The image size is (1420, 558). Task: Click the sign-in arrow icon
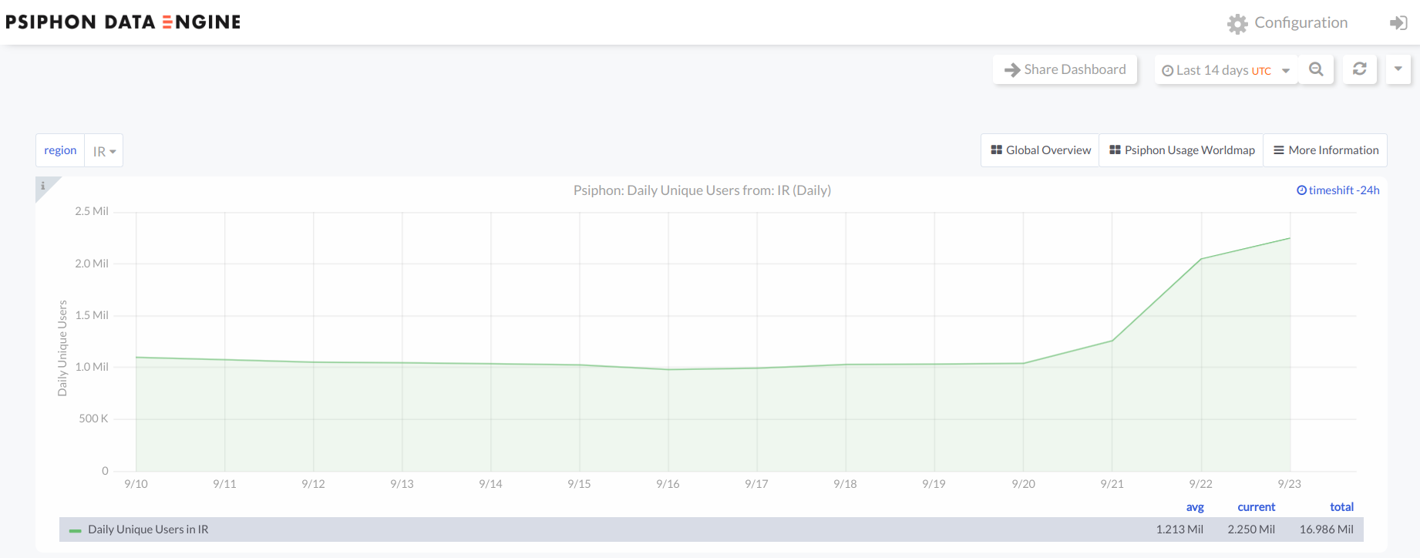[x=1398, y=23]
